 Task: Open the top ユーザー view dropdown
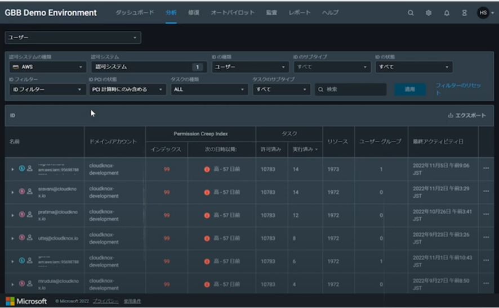[73, 38]
